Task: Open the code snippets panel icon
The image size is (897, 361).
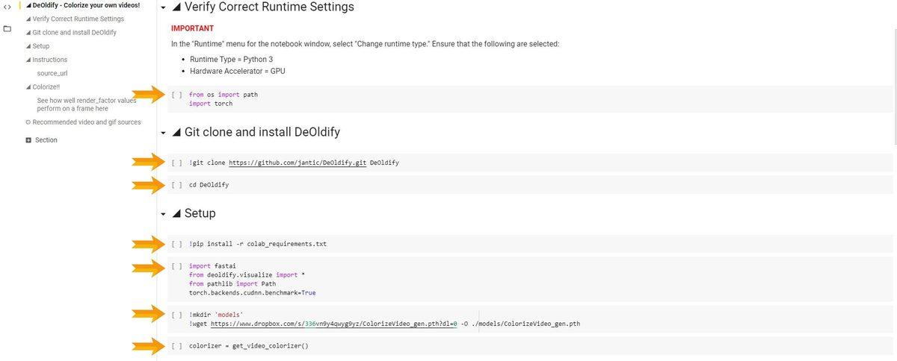Action: pos(7,7)
